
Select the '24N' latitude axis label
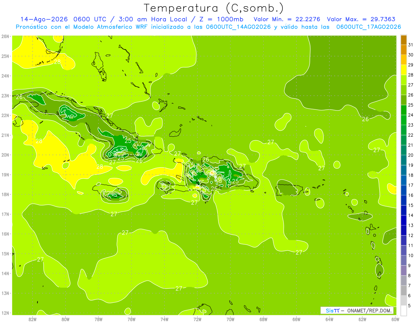point(5,76)
